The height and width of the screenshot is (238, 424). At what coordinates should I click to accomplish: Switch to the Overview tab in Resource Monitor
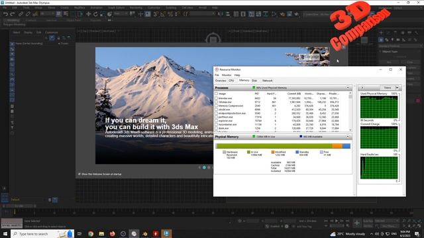pyautogui.click(x=221, y=81)
